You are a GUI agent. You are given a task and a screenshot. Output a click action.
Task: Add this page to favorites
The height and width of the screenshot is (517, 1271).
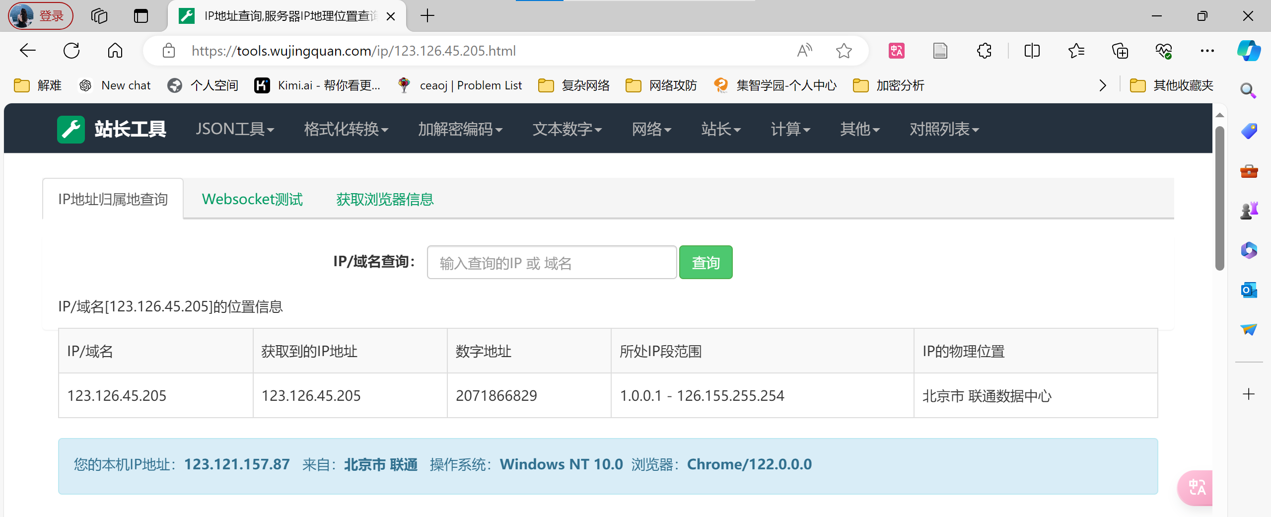pyautogui.click(x=844, y=51)
